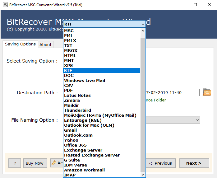Select the Saving Options tab
The height and width of the screenshot is (178, 217).
pyautogui.click(x=20, y=44)
